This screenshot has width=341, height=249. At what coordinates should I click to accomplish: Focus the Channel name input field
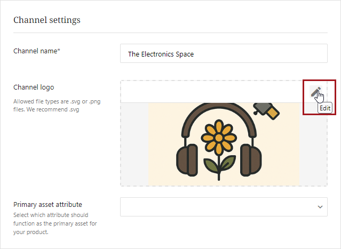tap(224, 54)
